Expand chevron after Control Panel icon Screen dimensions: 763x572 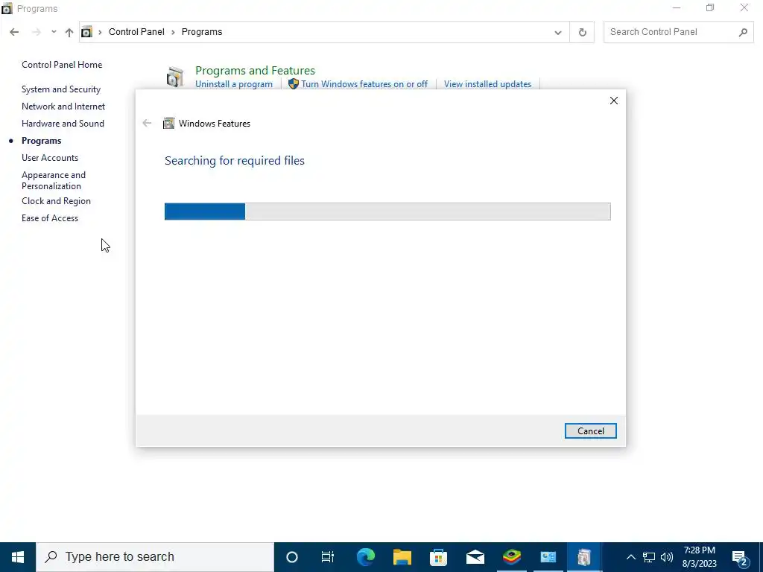coord(101,32)
